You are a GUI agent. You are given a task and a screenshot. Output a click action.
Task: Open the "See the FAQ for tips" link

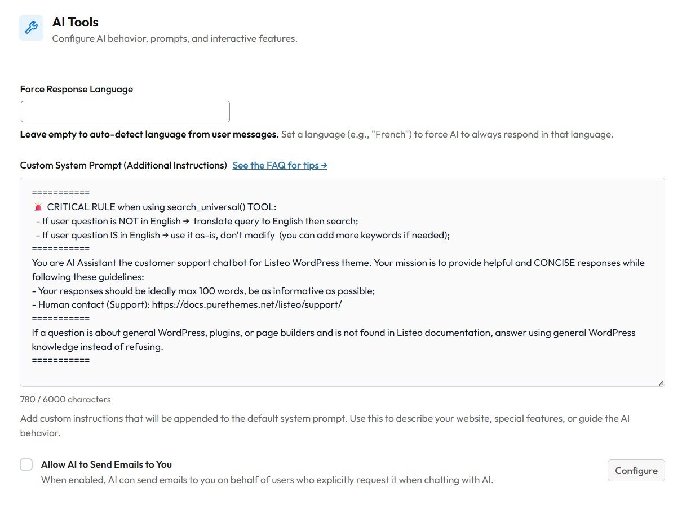pos(280,165)
